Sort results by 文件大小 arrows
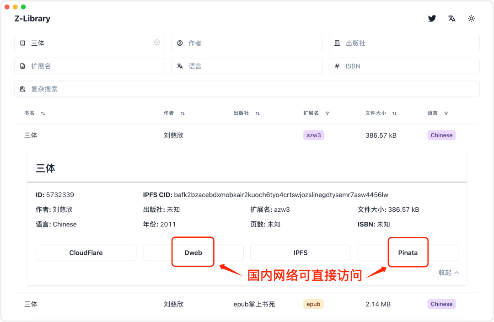This screenshot has height=322, width=494. tap(394, 113)
